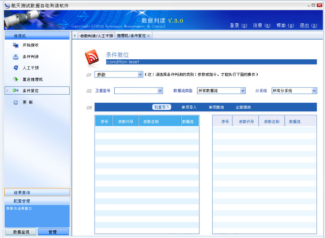The image size is (325, 238).
Task: Click the 数据监视 button at bottom
Action: [x=21, y=232]
